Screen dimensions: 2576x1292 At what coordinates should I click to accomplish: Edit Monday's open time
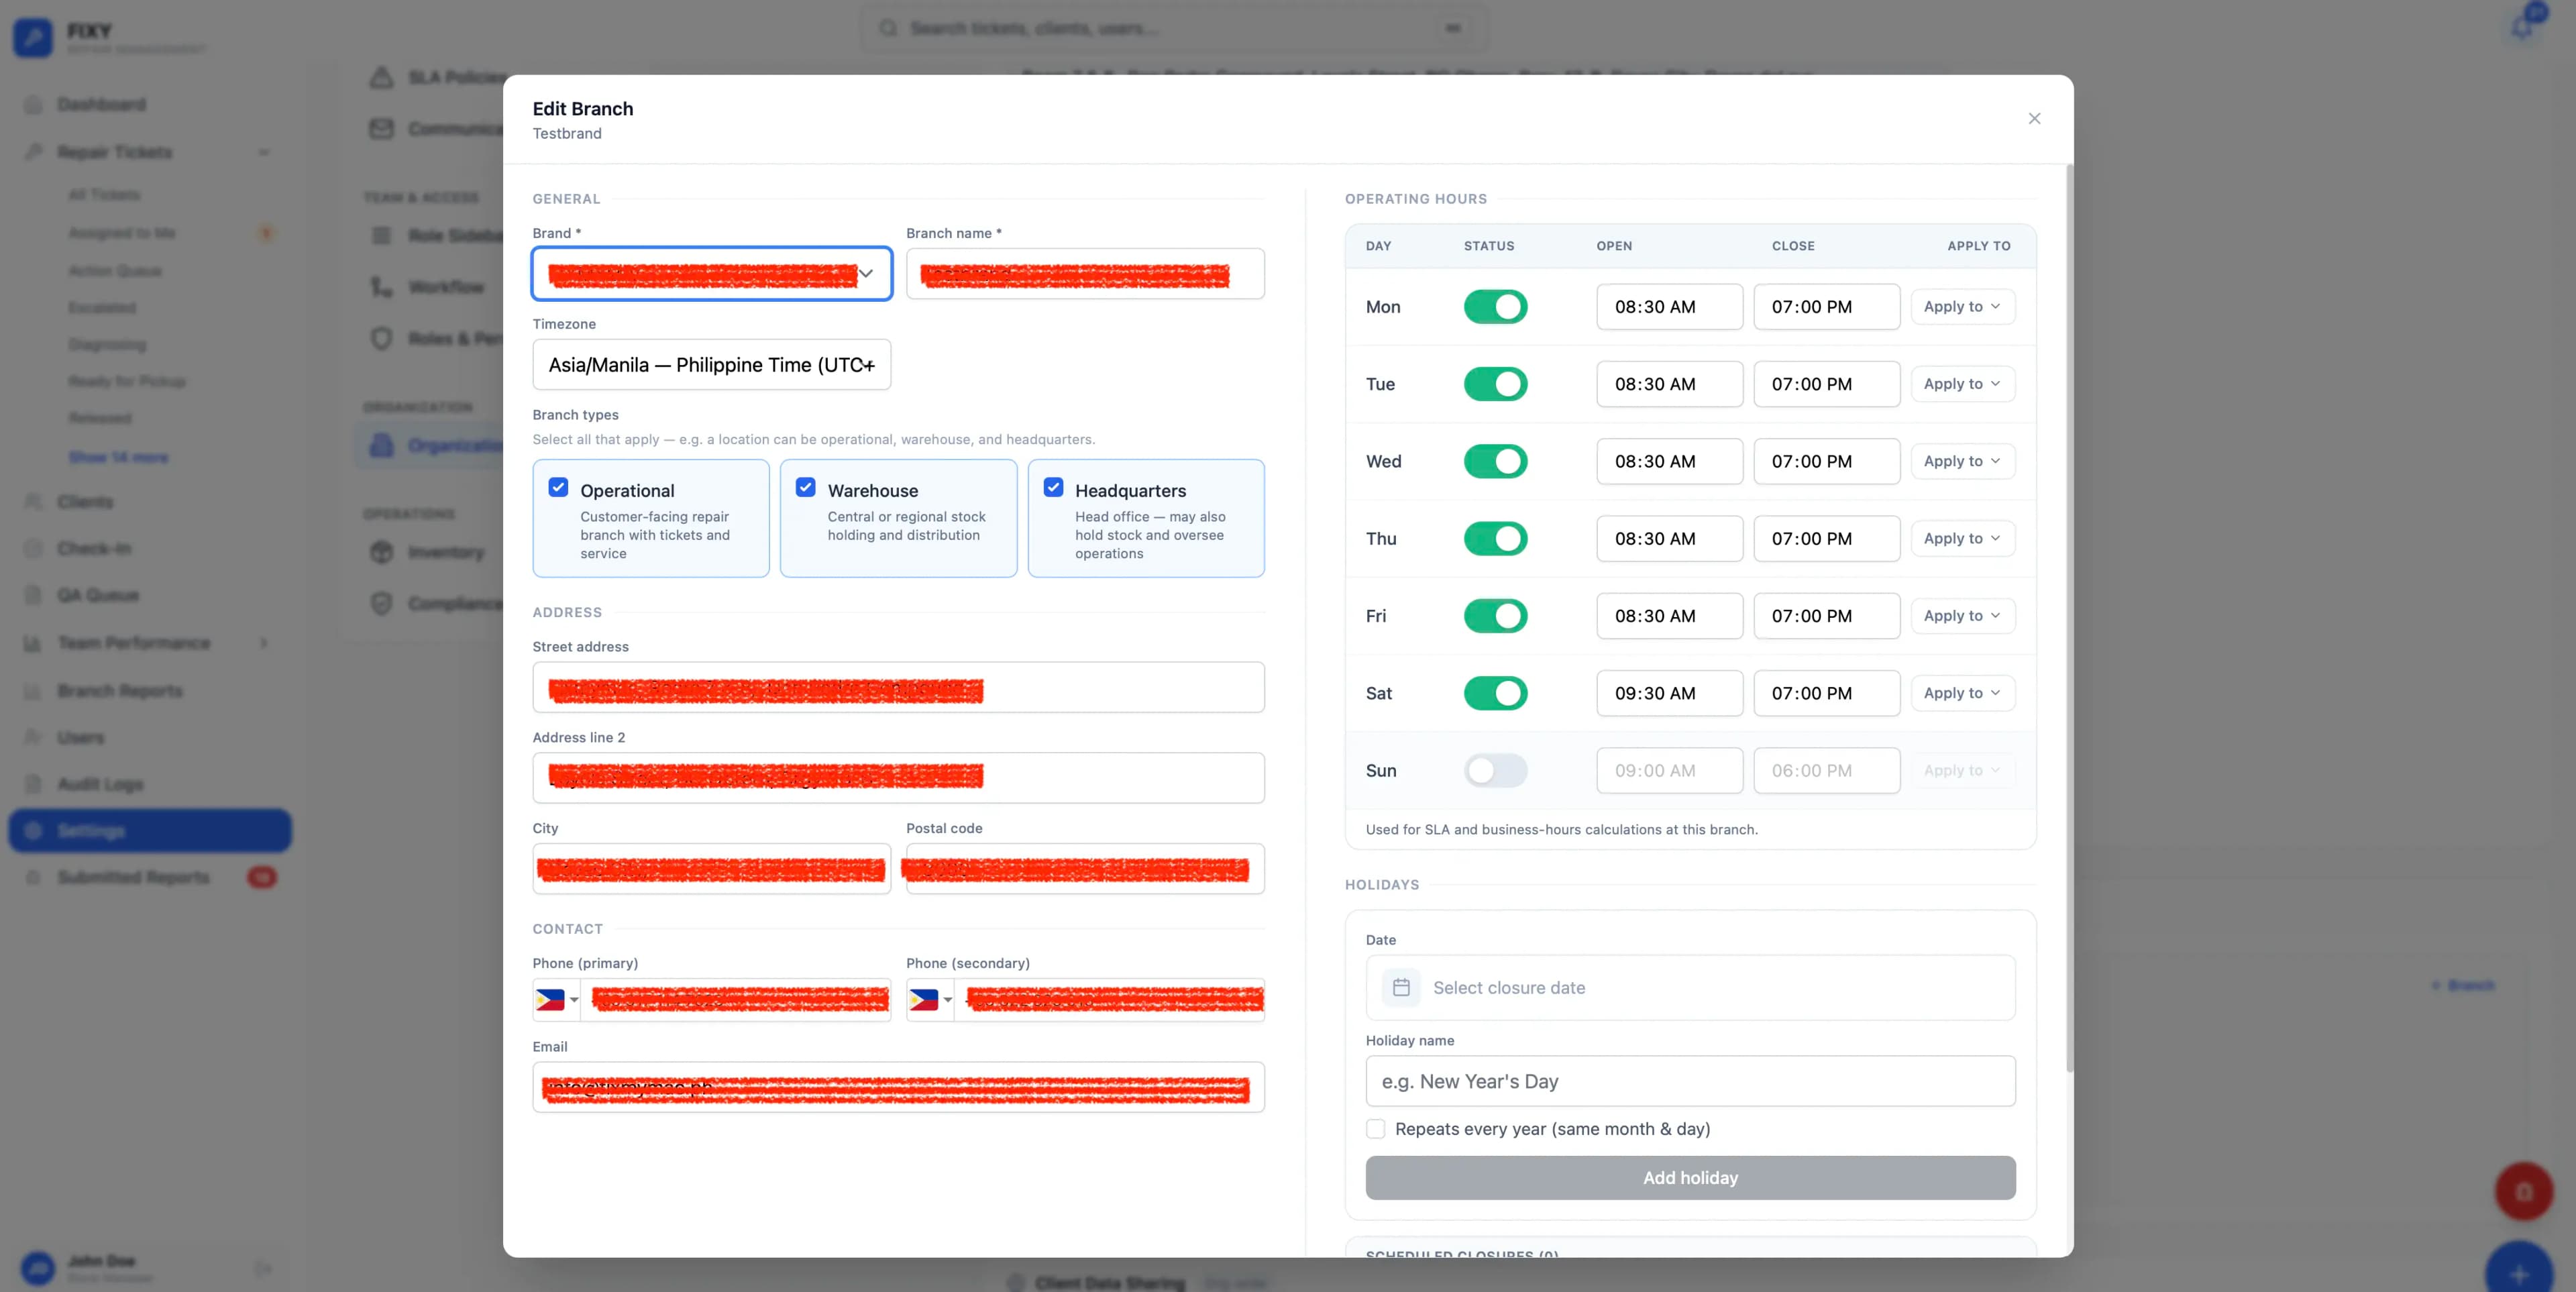1669,307
